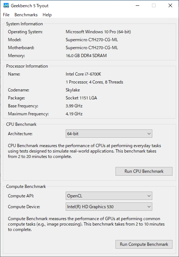Open the File menu
179x257 pixels.
click(x=6, y=15)
